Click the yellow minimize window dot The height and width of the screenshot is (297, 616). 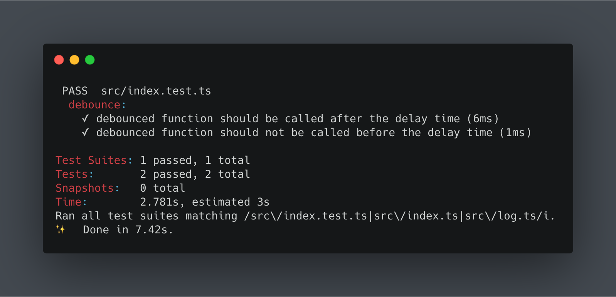coord(74,60)
